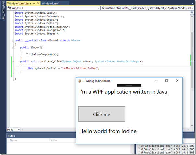Screen dimensions: 196x155
Task: Open the Live Visual Tree side panel
Action: [x=3, y=10]
